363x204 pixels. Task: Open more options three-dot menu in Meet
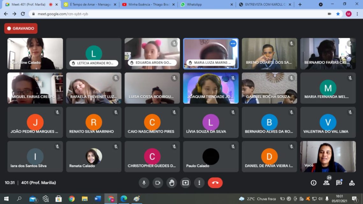click(199, 183)
